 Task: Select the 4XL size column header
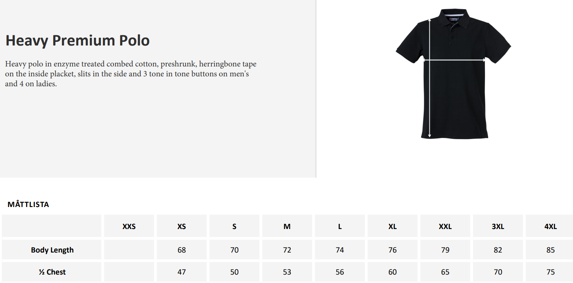click(x=550, y=226)
